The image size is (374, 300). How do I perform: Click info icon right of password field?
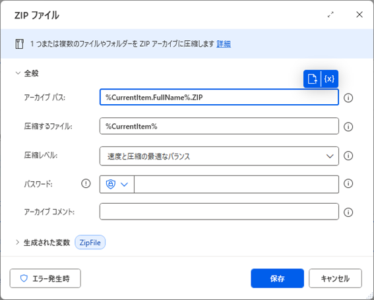[348, 183]
